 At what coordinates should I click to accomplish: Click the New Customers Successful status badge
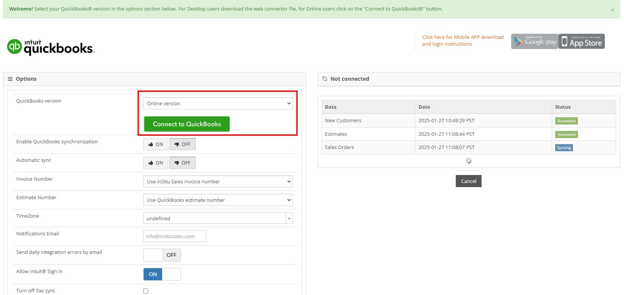pos(567,121)
